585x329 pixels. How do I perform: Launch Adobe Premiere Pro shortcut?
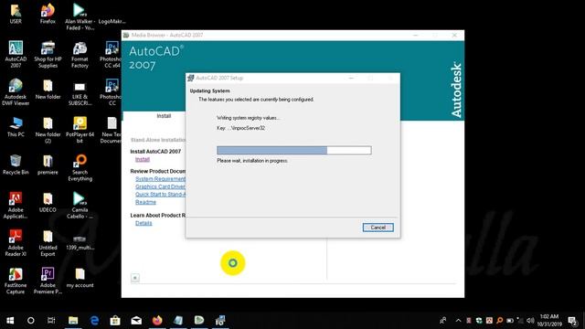coord(48,281)
